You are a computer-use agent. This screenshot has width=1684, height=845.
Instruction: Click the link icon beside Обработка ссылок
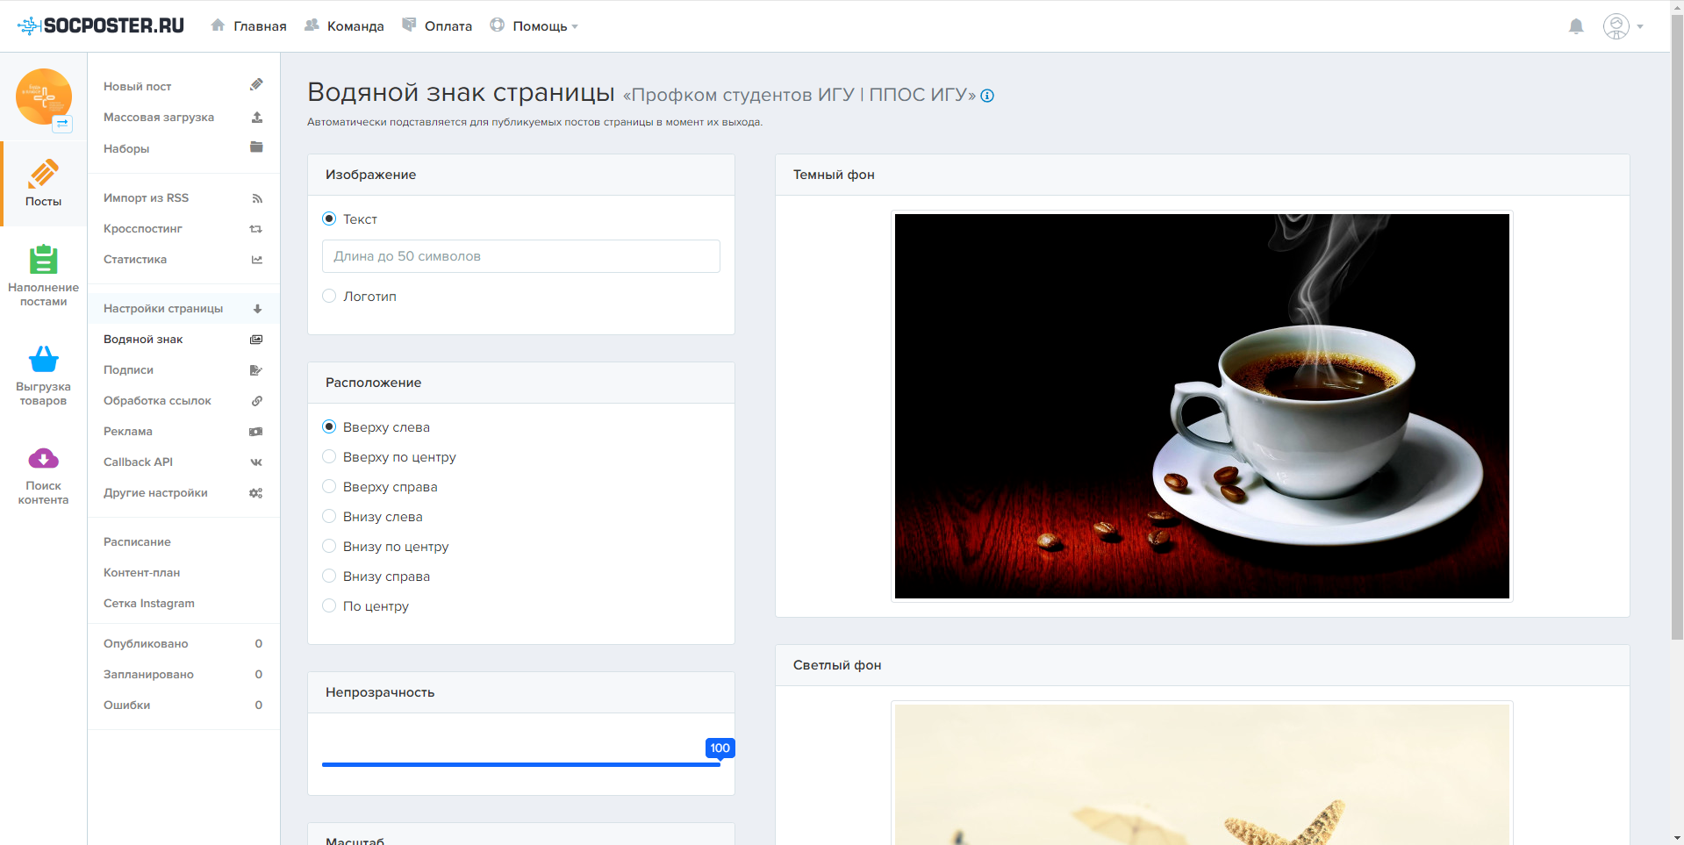point(256,401)
